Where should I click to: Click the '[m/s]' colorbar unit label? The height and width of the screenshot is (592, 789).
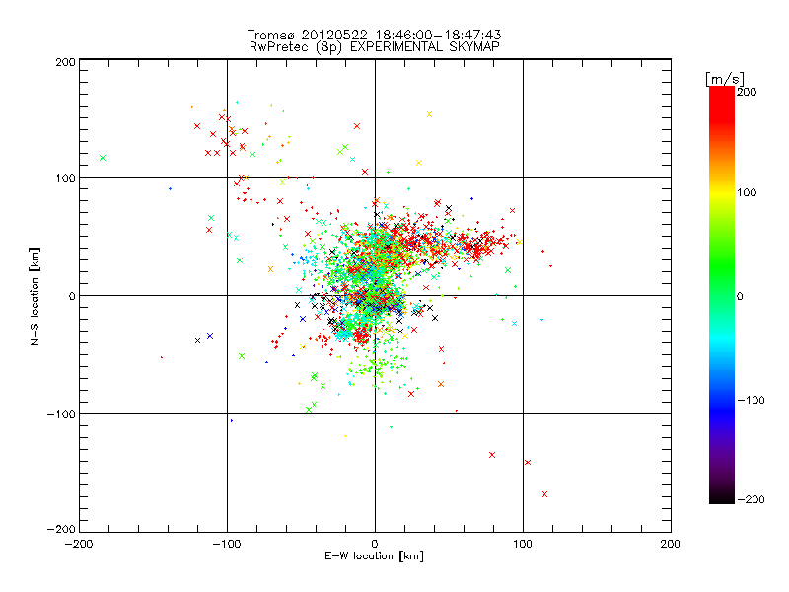[725, 79]
